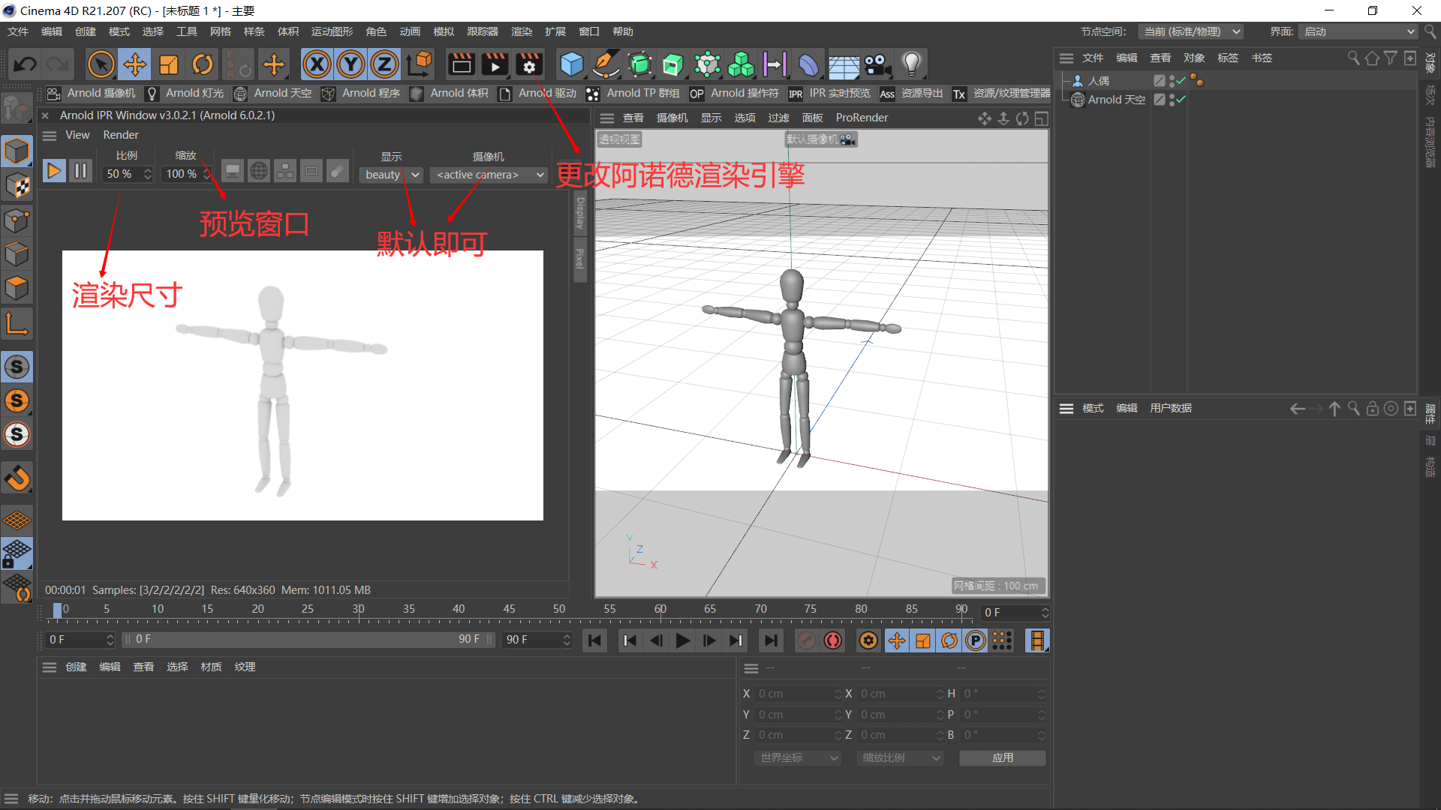
Task: Select the 人偶 object in Object Manager
Action: pos(1098,81)
